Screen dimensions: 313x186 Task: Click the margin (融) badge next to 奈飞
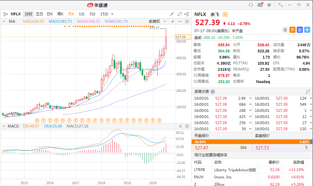click(x=225, y=14)
